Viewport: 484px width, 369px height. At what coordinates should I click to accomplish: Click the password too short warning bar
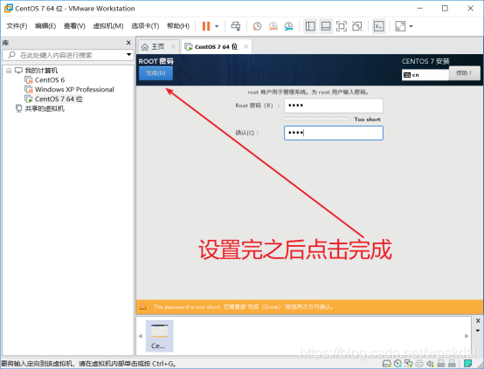[x=309, y=307]
